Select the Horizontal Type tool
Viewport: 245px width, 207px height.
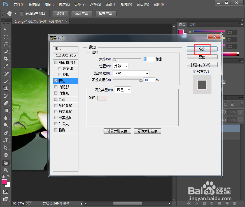pyautogui.click(x=6, y=140)
